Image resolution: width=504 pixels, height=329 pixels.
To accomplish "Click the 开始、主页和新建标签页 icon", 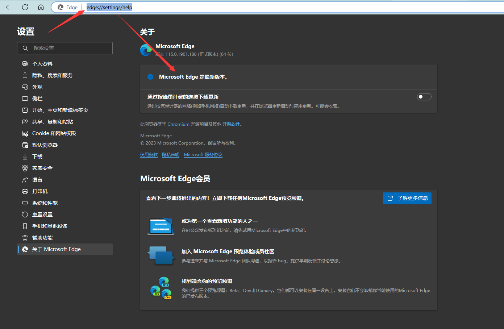I will [25, 110].
